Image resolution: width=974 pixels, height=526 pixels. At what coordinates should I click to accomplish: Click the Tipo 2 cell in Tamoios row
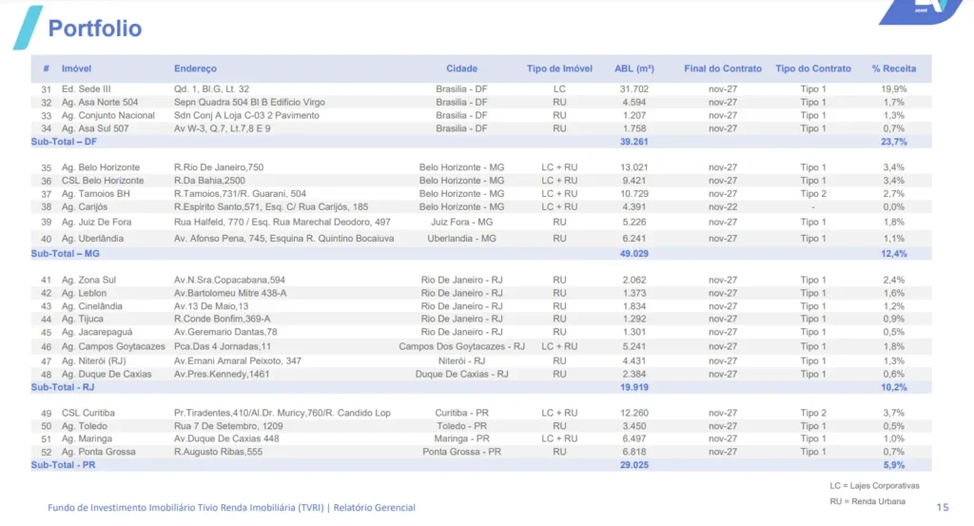pyautogui.click(x=813, y=194)
